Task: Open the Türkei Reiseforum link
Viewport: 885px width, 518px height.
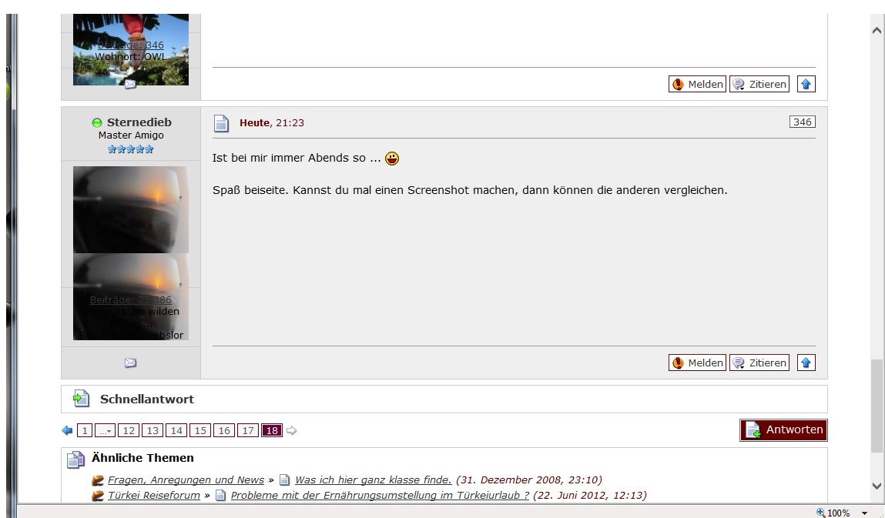Action: pyautogui.click(x=153, y=495)
